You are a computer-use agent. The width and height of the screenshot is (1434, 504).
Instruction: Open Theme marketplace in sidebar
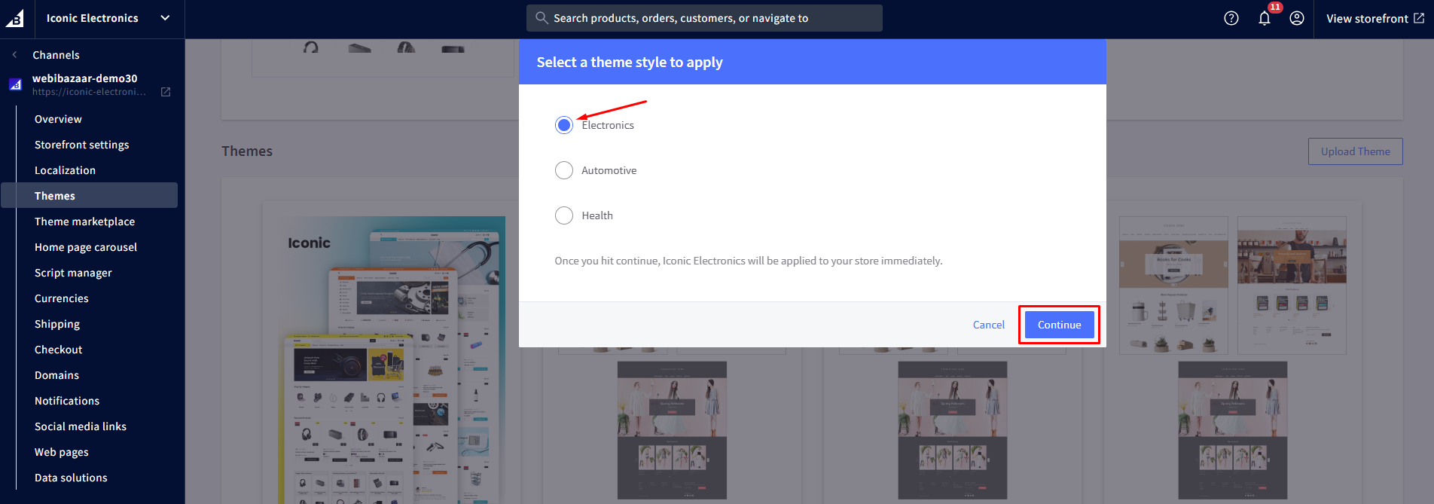coord(84,221)
